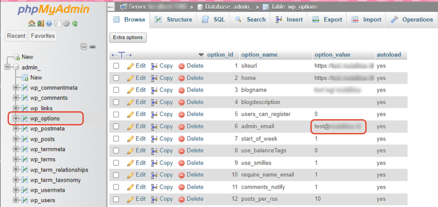Collapse the admin_ database node

[7, 67]
